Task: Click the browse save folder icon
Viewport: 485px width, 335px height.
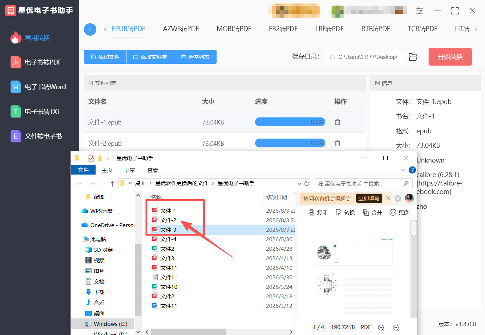Action: pyautogui.click(x=413, y=57)
